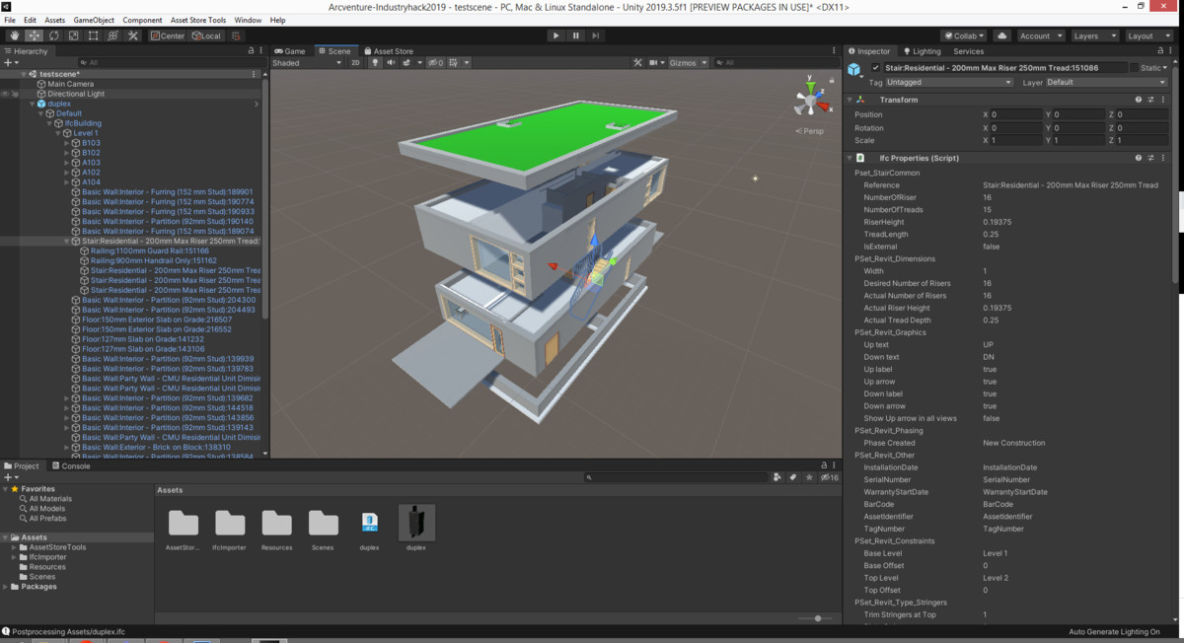Click the Play button
Screen dimensions: 1184x643
[555, 36]
